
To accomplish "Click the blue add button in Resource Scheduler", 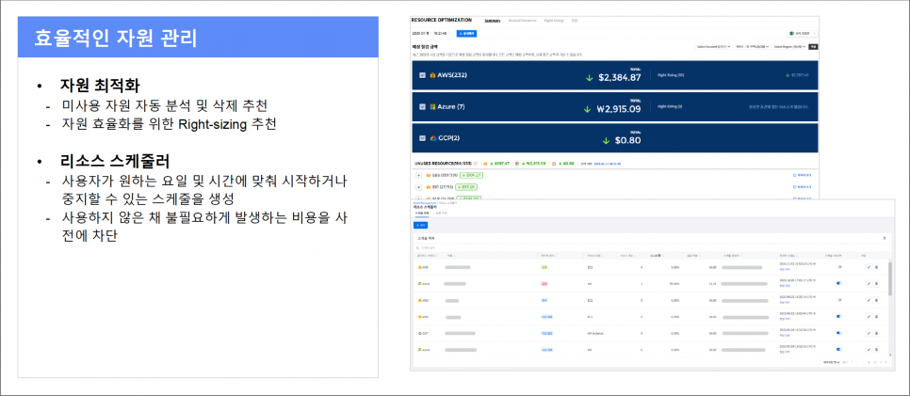I will click(x=420, y=225).
